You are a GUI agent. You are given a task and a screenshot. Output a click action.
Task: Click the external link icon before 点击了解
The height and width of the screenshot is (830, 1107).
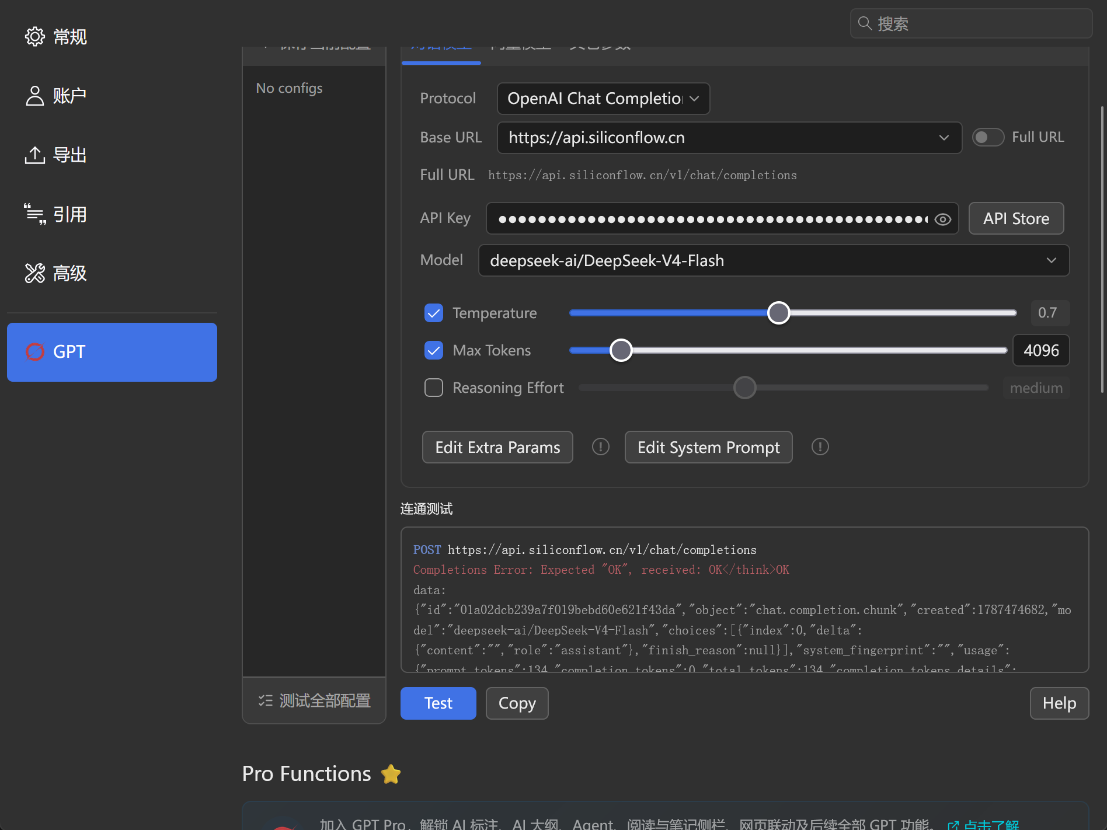pyautogui.click(x=953, y=825)
